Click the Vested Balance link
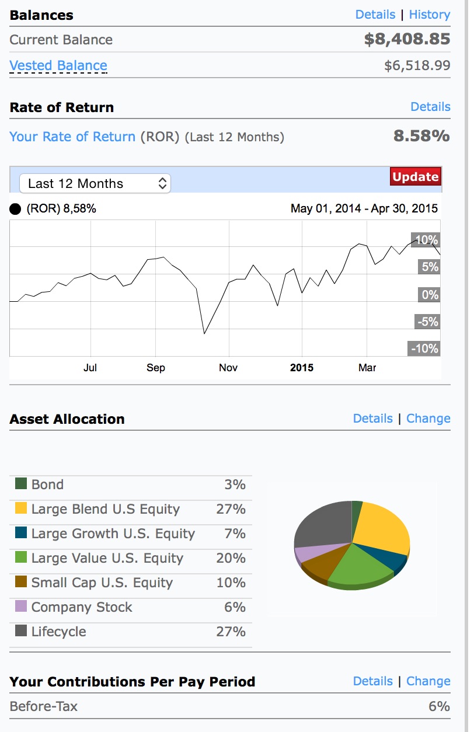Image resolution: width=474 pixels, height=732 pixels. (58, 65)
